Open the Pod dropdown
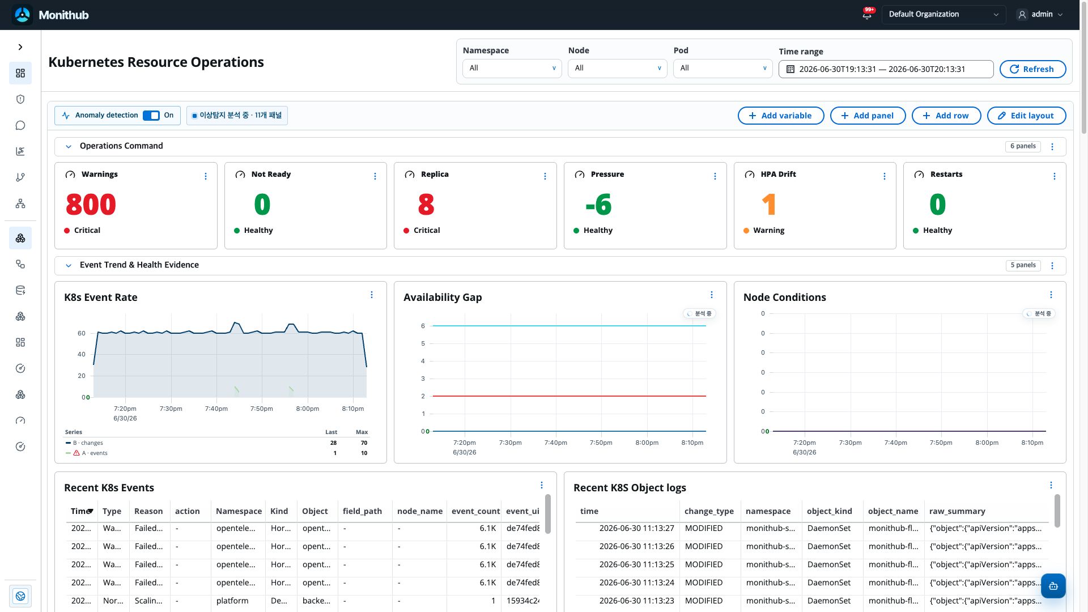 click(x=723, y=68)
